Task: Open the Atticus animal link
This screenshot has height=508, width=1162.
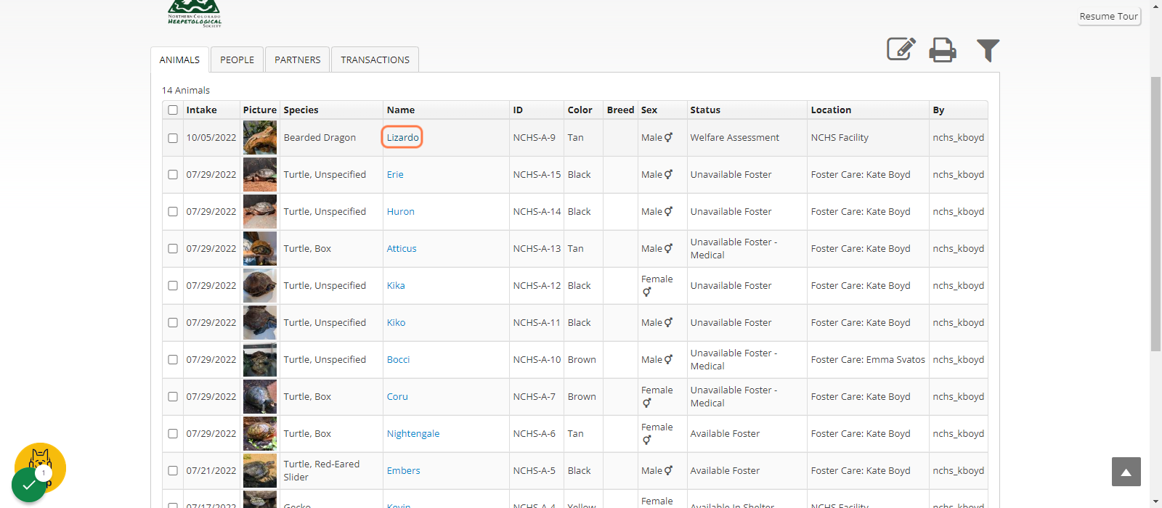Action: point(402,248)
